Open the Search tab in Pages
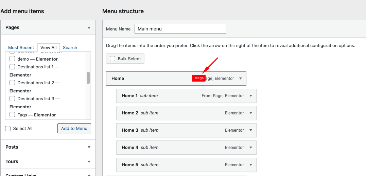Viewport: 366px width, 176px height. [x=70, y=48]
